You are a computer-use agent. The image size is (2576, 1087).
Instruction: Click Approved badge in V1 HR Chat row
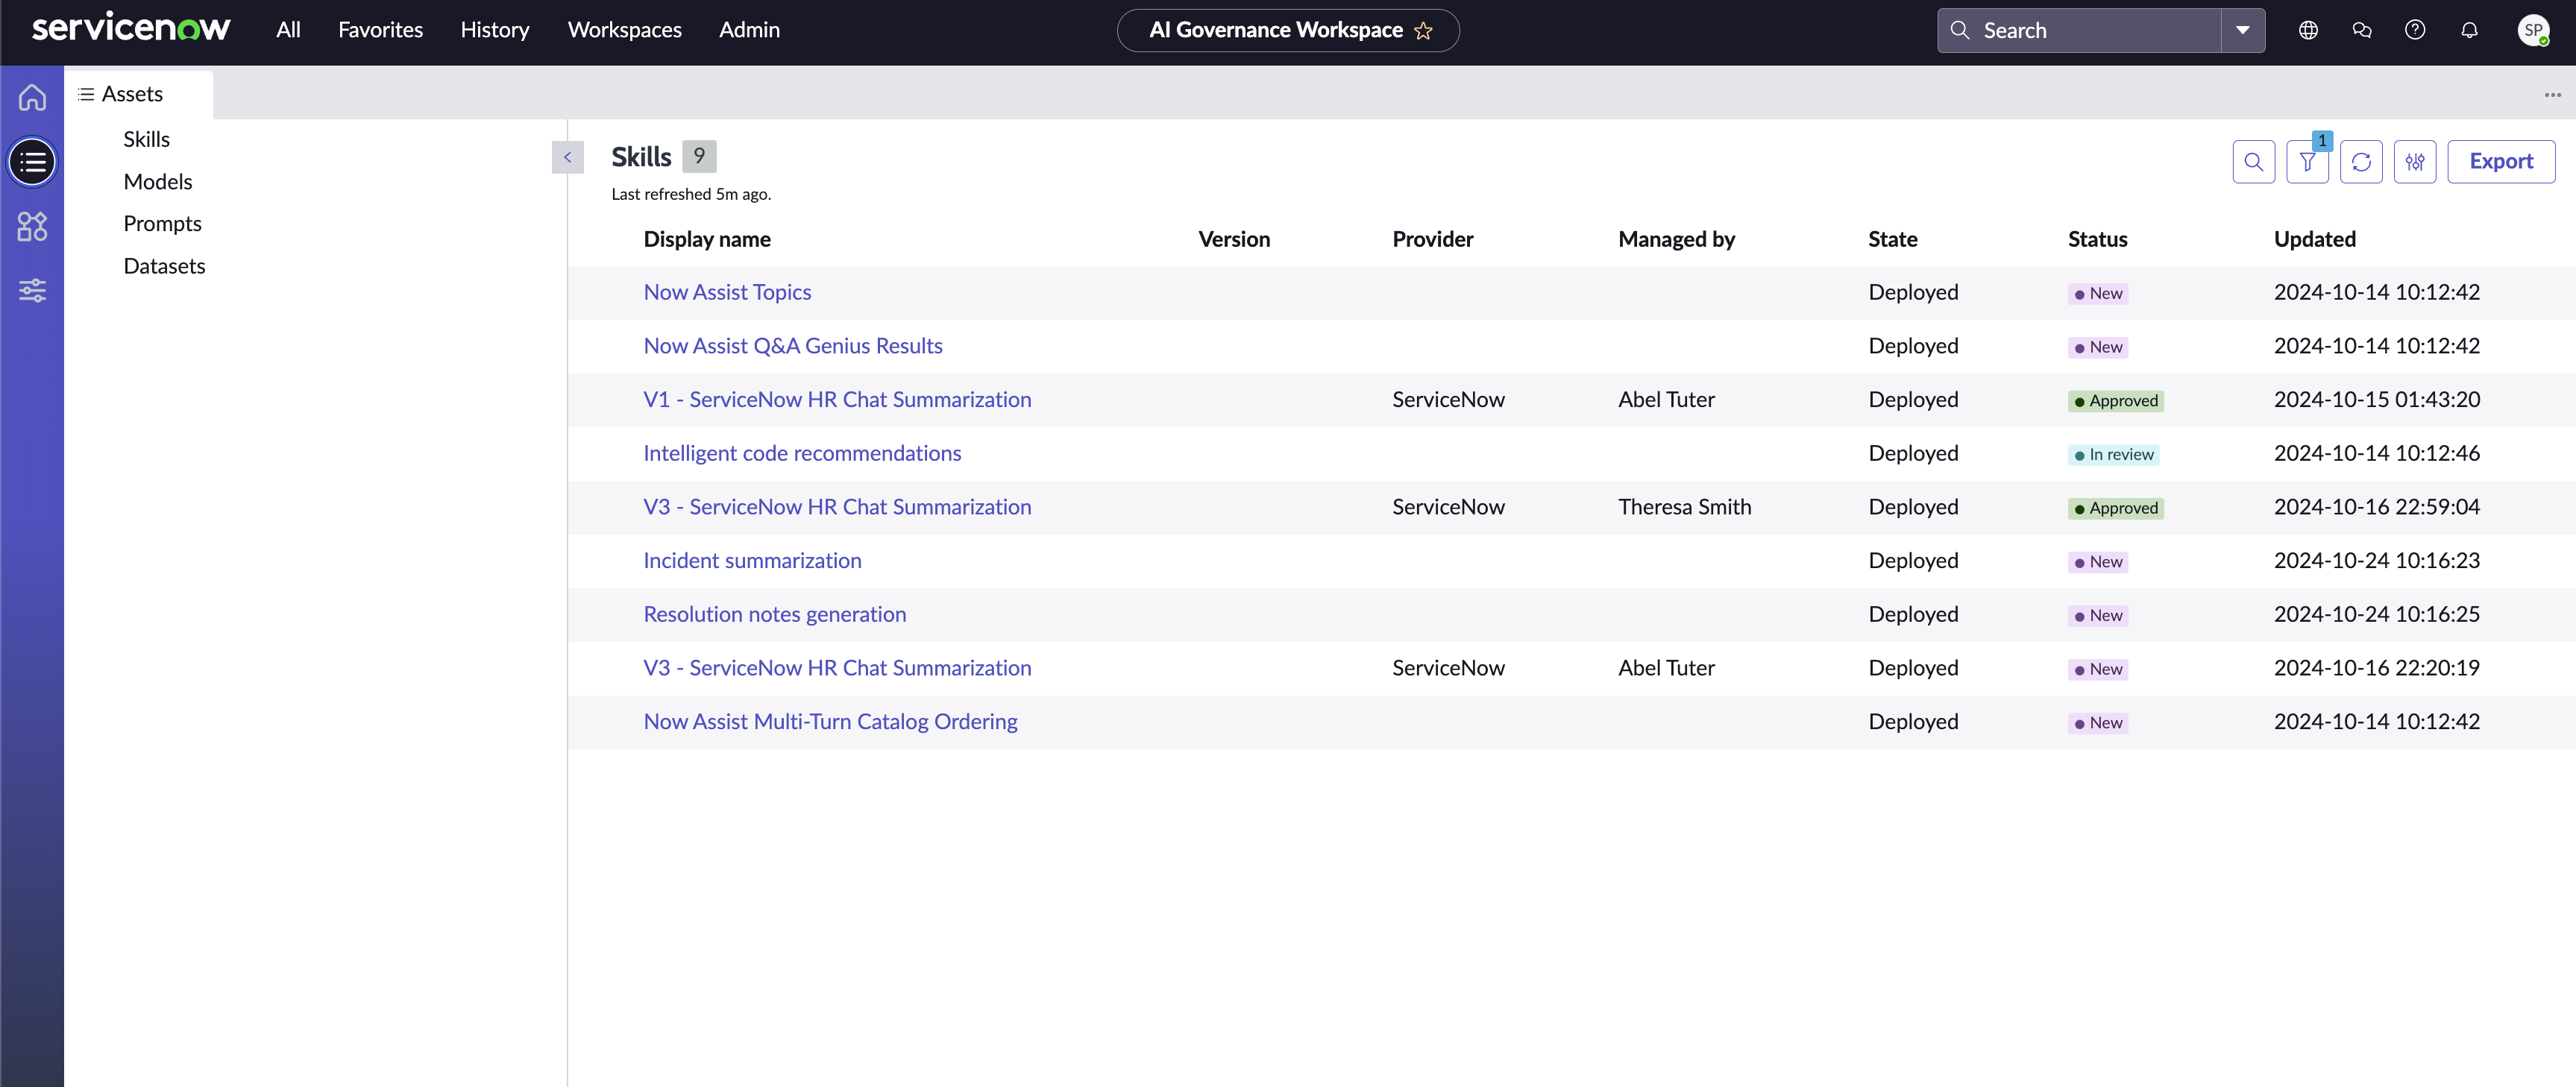tap(2116, 401)
